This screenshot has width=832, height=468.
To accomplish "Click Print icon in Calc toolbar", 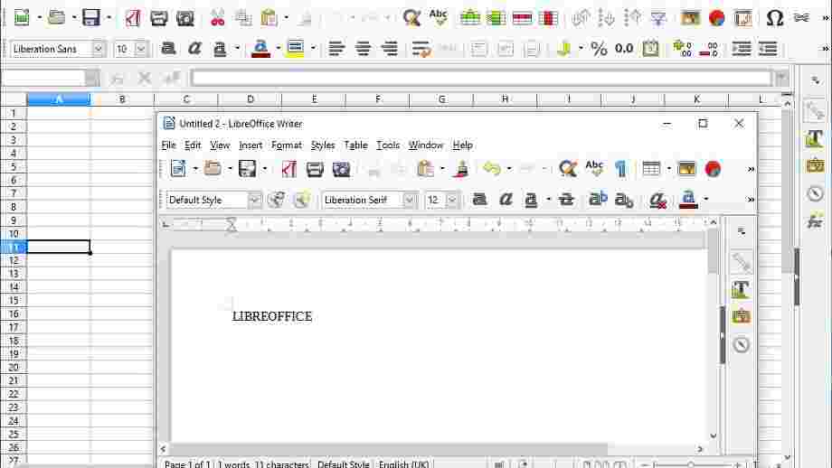I will click(158, 18).
